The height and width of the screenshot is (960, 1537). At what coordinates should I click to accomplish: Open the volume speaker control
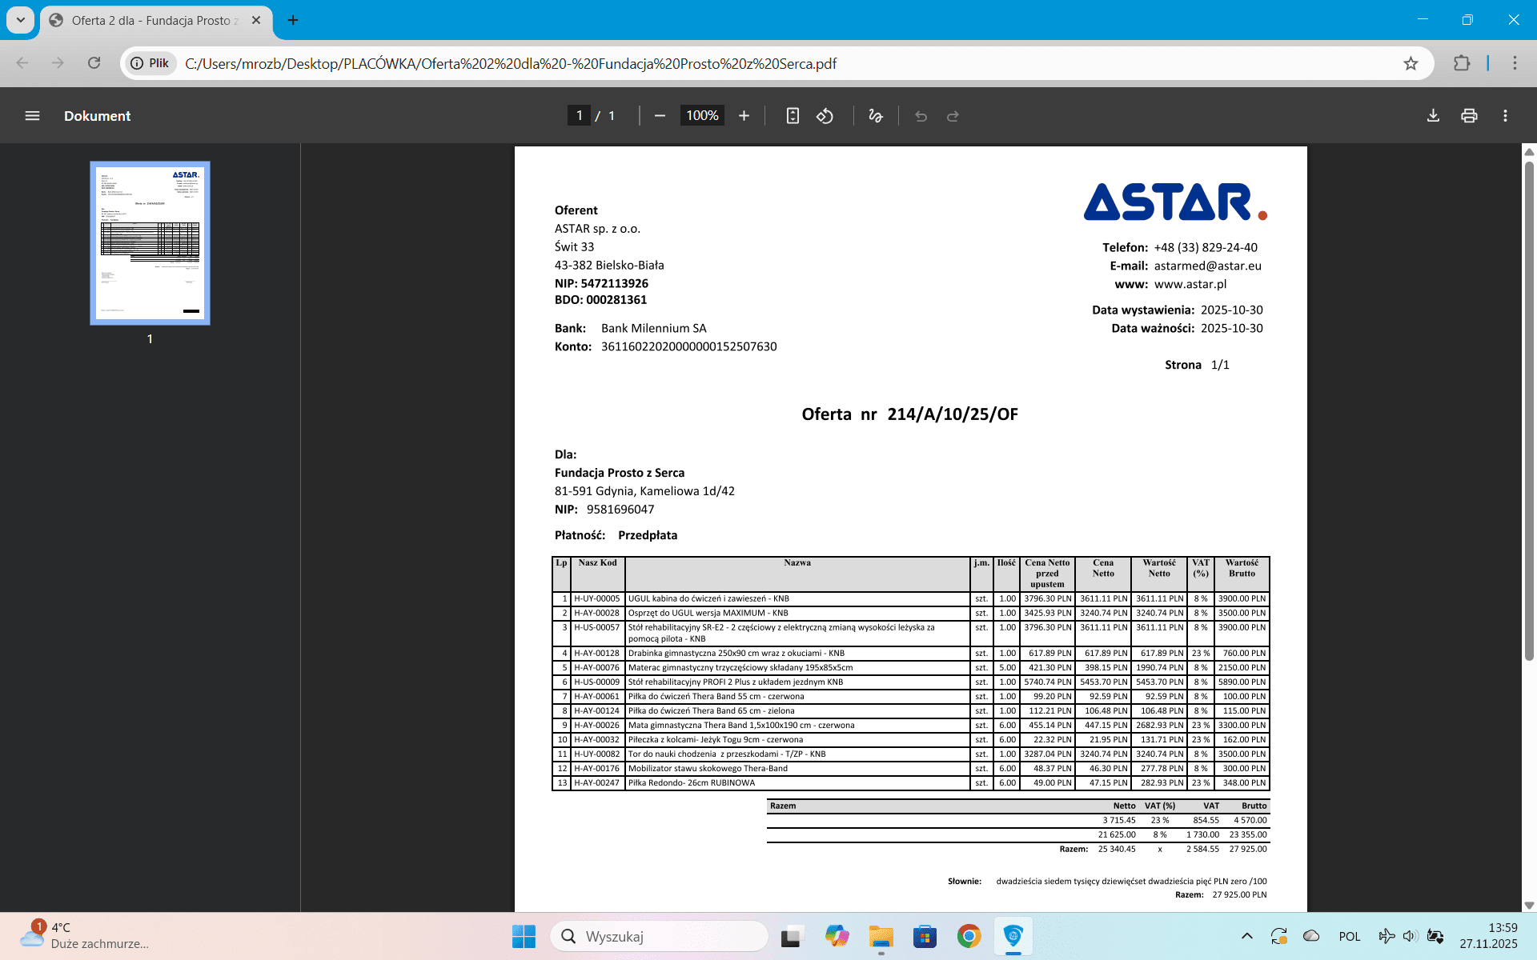pyautogui.click(x=1410, y=936)
